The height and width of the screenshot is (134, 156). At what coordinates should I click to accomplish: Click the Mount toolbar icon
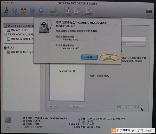click(x=32, y=10)
